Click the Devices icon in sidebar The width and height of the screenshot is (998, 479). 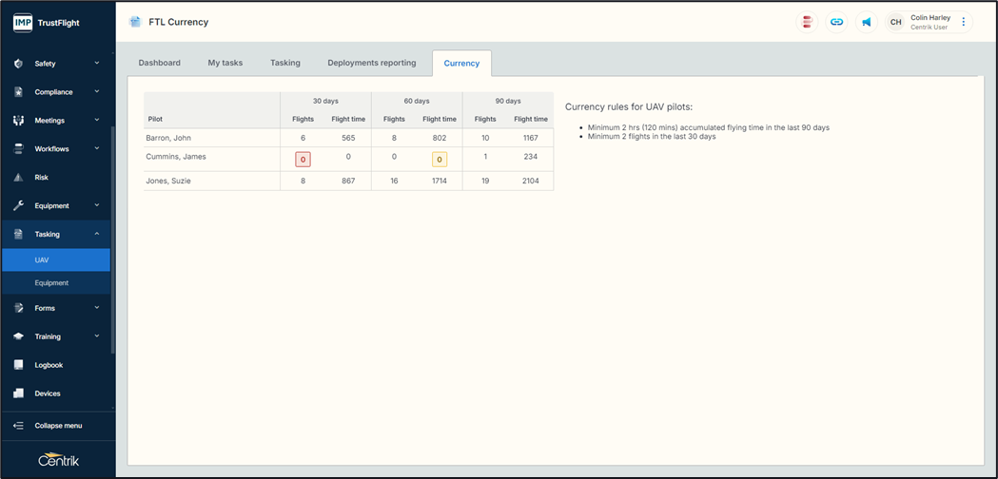[x=18, y=393]
